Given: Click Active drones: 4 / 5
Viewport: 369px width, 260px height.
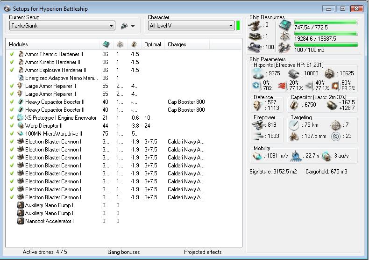Looking at the screenshot, I should point(45,252).
